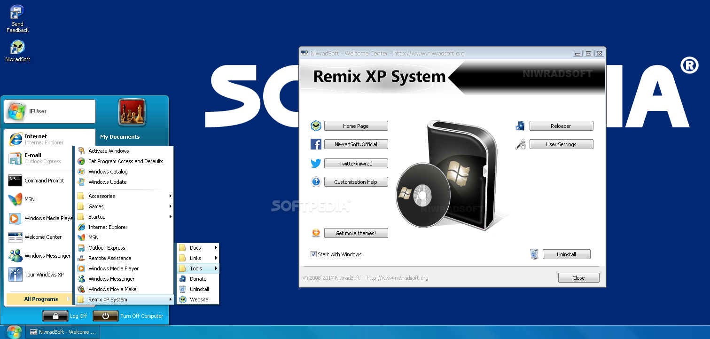This screenshot has height=339, width=710.
Task: Click the Start orb button
Action: tap(14, 332)
